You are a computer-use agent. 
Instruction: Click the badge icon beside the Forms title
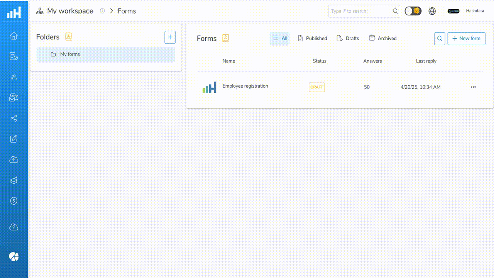click(226, 38)
